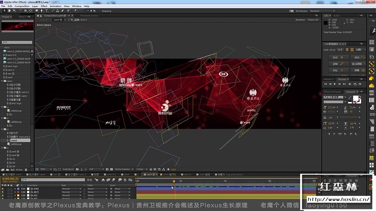Click label color swatch of layer 134
Image resolution: width=376 pixels, height=211 pixels.
pyautogui.click(x=18, y=192)
